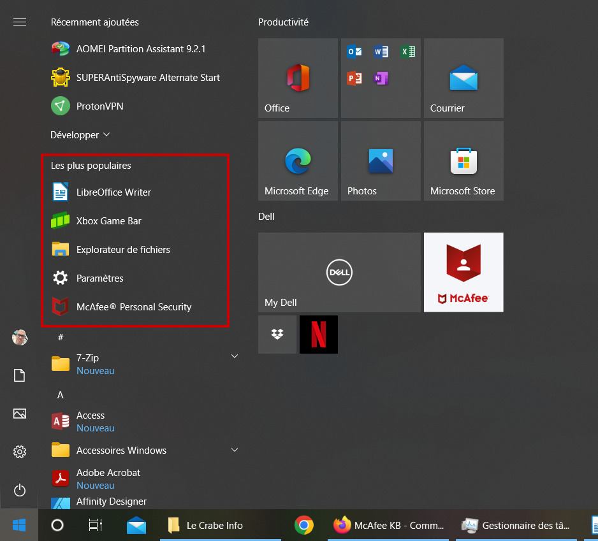Open the Pictures sidebar shortcut
This screenshot has width=598, height=541.
tap(20, 414)
